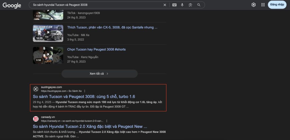Viewport: 290px width, 140px height.
Task: Play the 0:58 shorts video thumbnail
Action: pyautogui.click(x=48, y=55)
